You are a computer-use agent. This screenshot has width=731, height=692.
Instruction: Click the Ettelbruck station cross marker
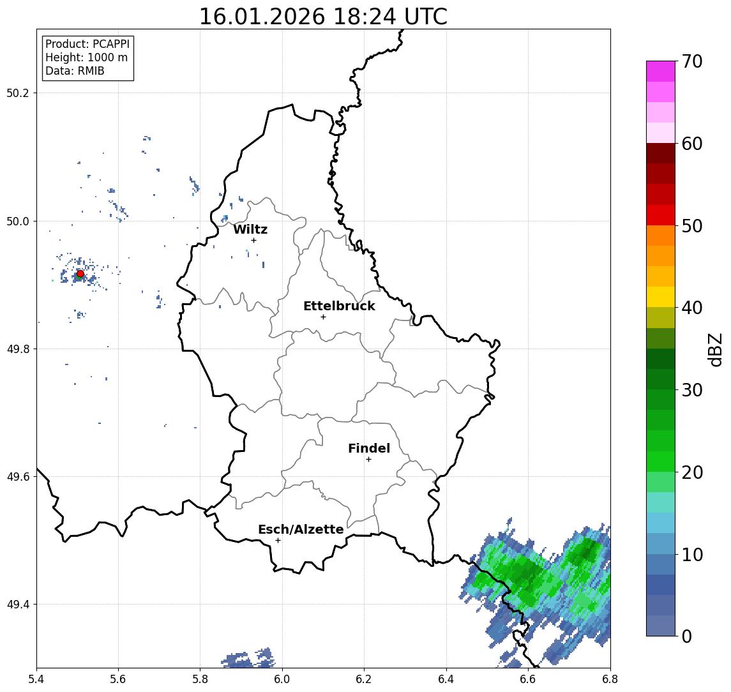[x=323, y=317]
